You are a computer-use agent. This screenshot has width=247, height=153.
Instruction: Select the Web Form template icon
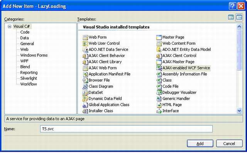click(x=85, y=37)
